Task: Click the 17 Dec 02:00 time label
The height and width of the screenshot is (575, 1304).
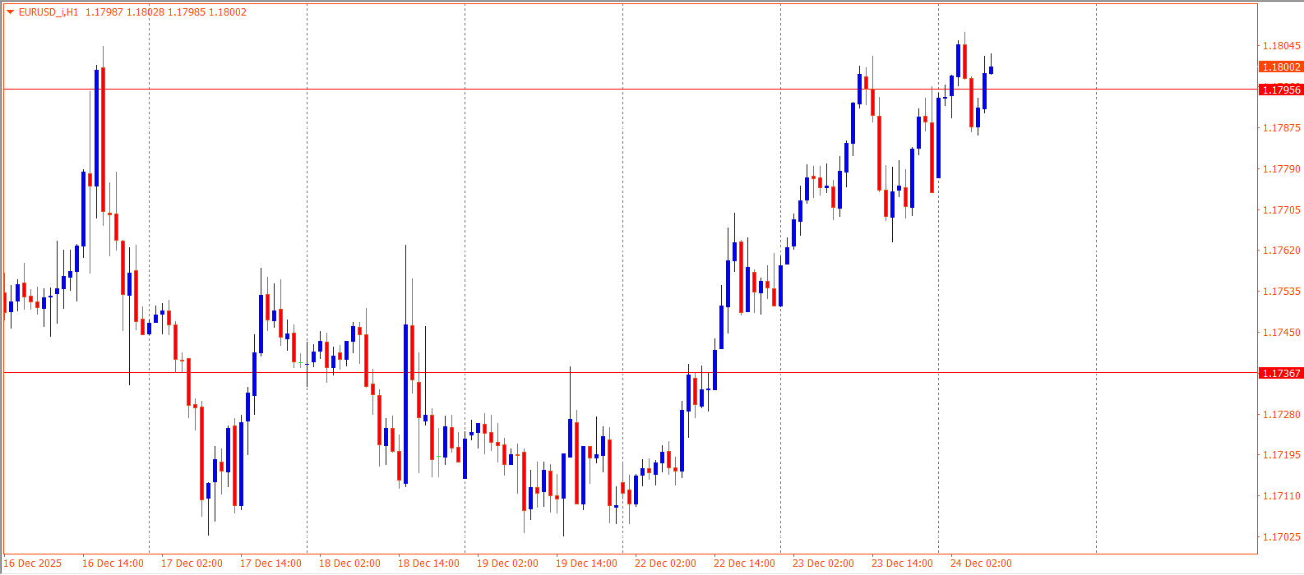Action: 192,563
